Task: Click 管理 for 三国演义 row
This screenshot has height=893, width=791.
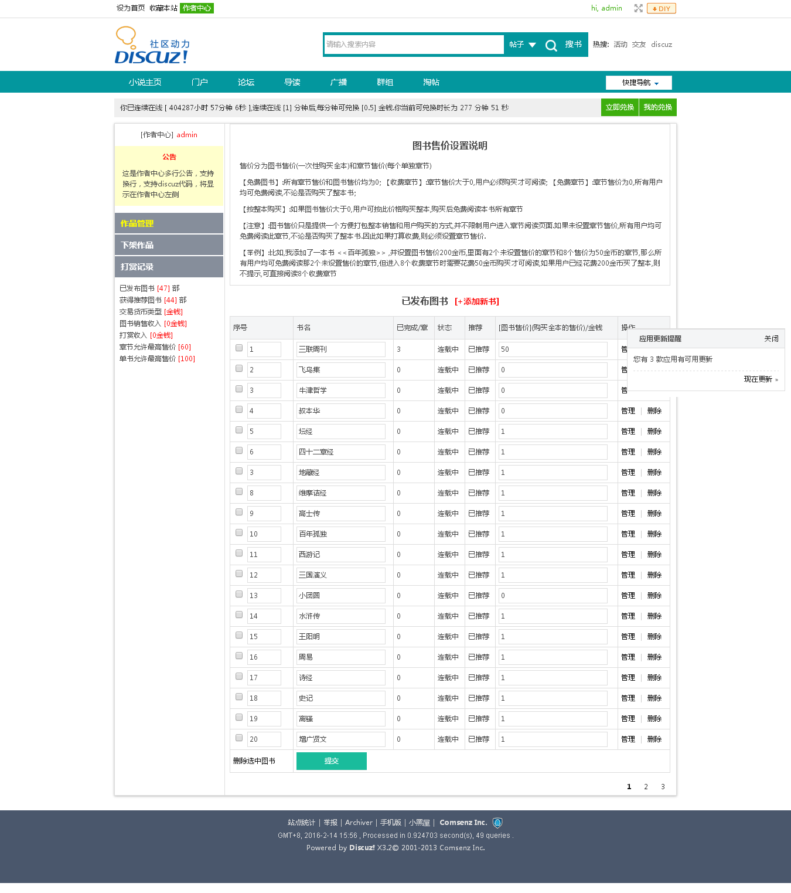Action: (628, 575)
